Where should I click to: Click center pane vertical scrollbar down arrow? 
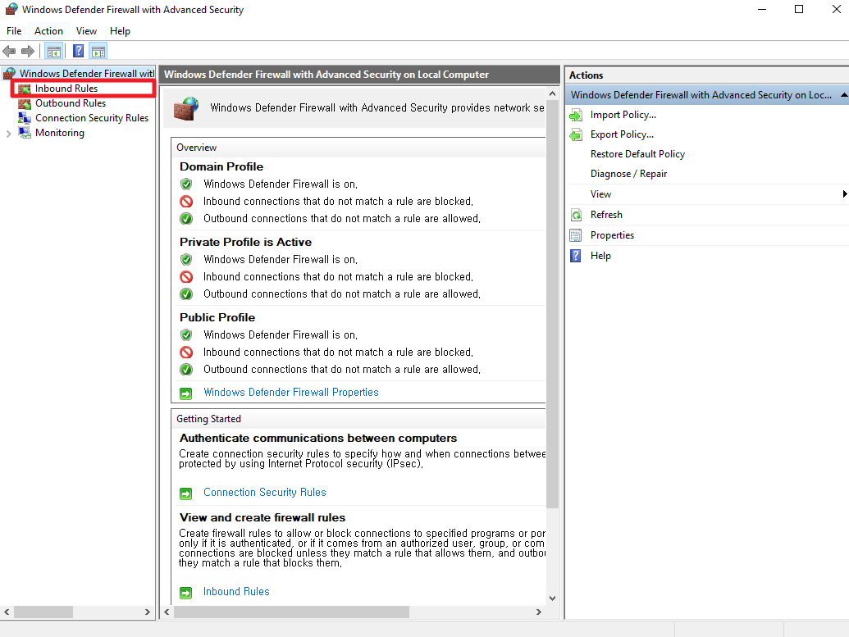pos(552,598)
